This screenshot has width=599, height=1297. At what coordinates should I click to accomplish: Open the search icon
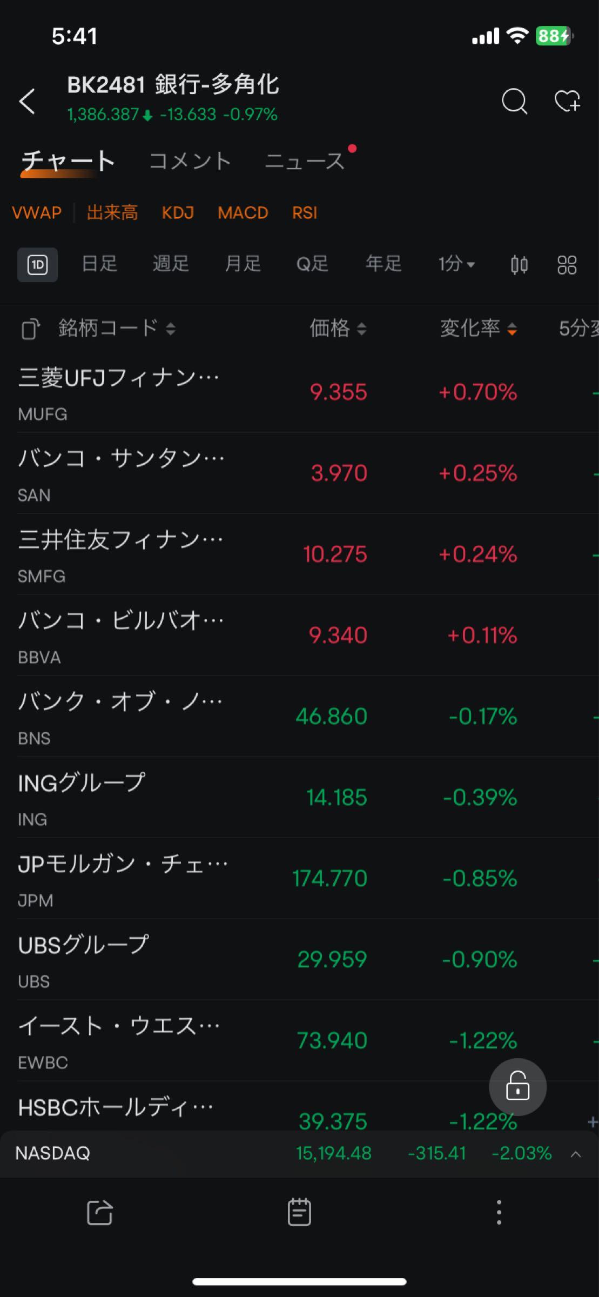click(514, 101)
